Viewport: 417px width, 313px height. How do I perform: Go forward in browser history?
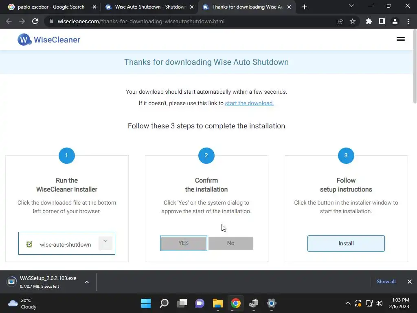tap(22, 21)
